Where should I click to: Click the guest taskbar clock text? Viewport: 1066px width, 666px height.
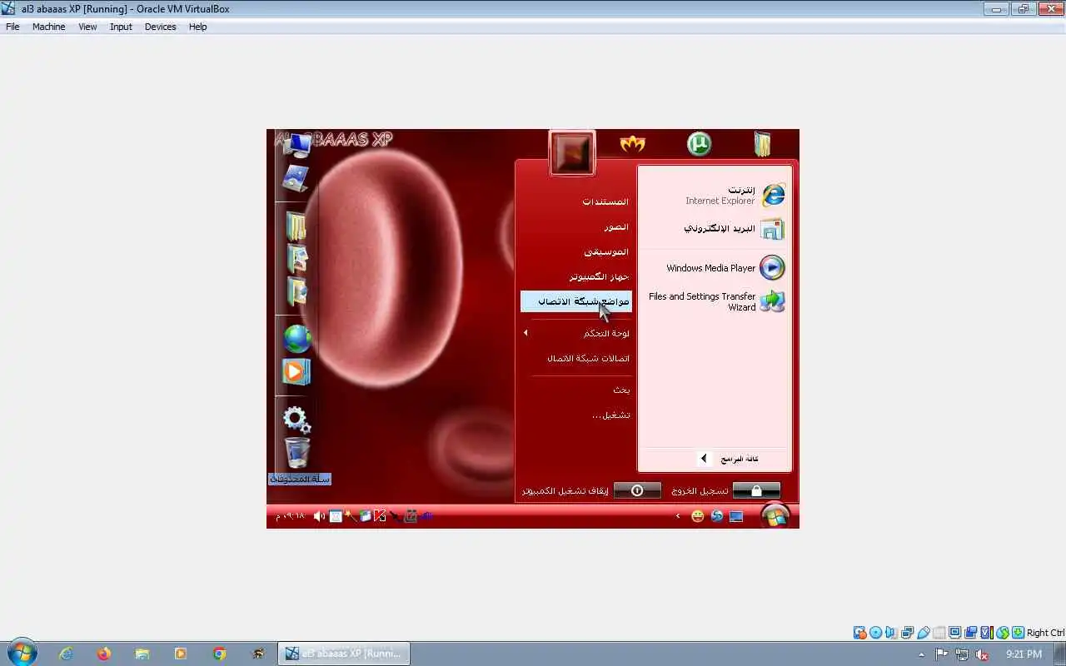click(289, 516)
